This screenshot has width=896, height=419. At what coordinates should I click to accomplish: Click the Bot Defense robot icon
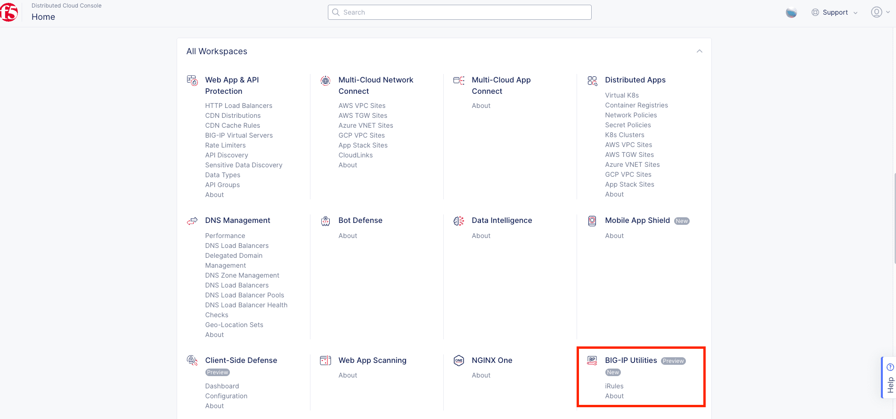tap(326, 221)
